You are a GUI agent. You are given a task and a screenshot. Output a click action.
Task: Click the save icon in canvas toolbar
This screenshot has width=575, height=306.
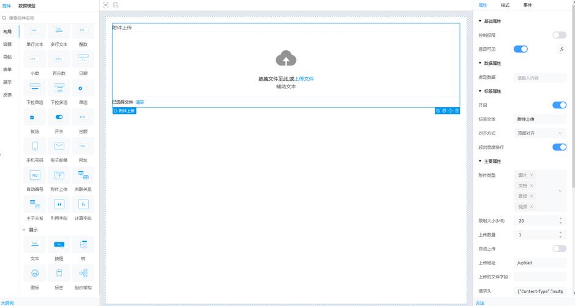pos(116,5)
